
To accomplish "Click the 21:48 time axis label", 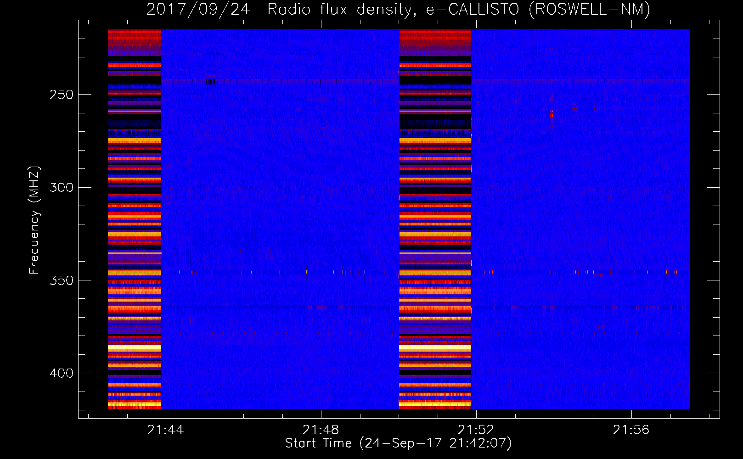I will click(x=321, y=430).
